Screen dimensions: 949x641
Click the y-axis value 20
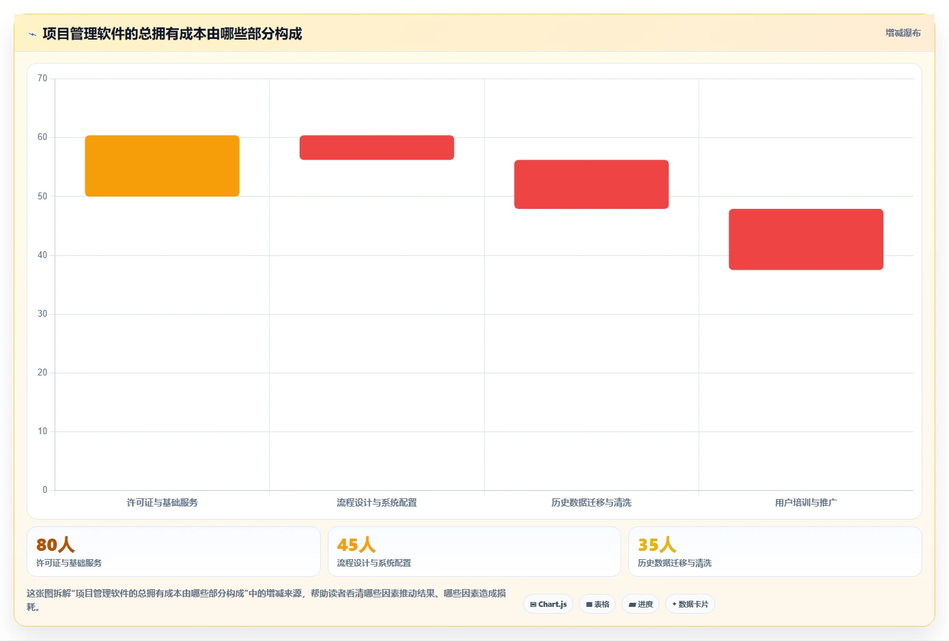(x=42, y=373)
